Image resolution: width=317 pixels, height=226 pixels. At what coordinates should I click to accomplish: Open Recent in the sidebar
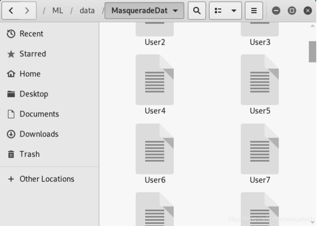[49, 33]
